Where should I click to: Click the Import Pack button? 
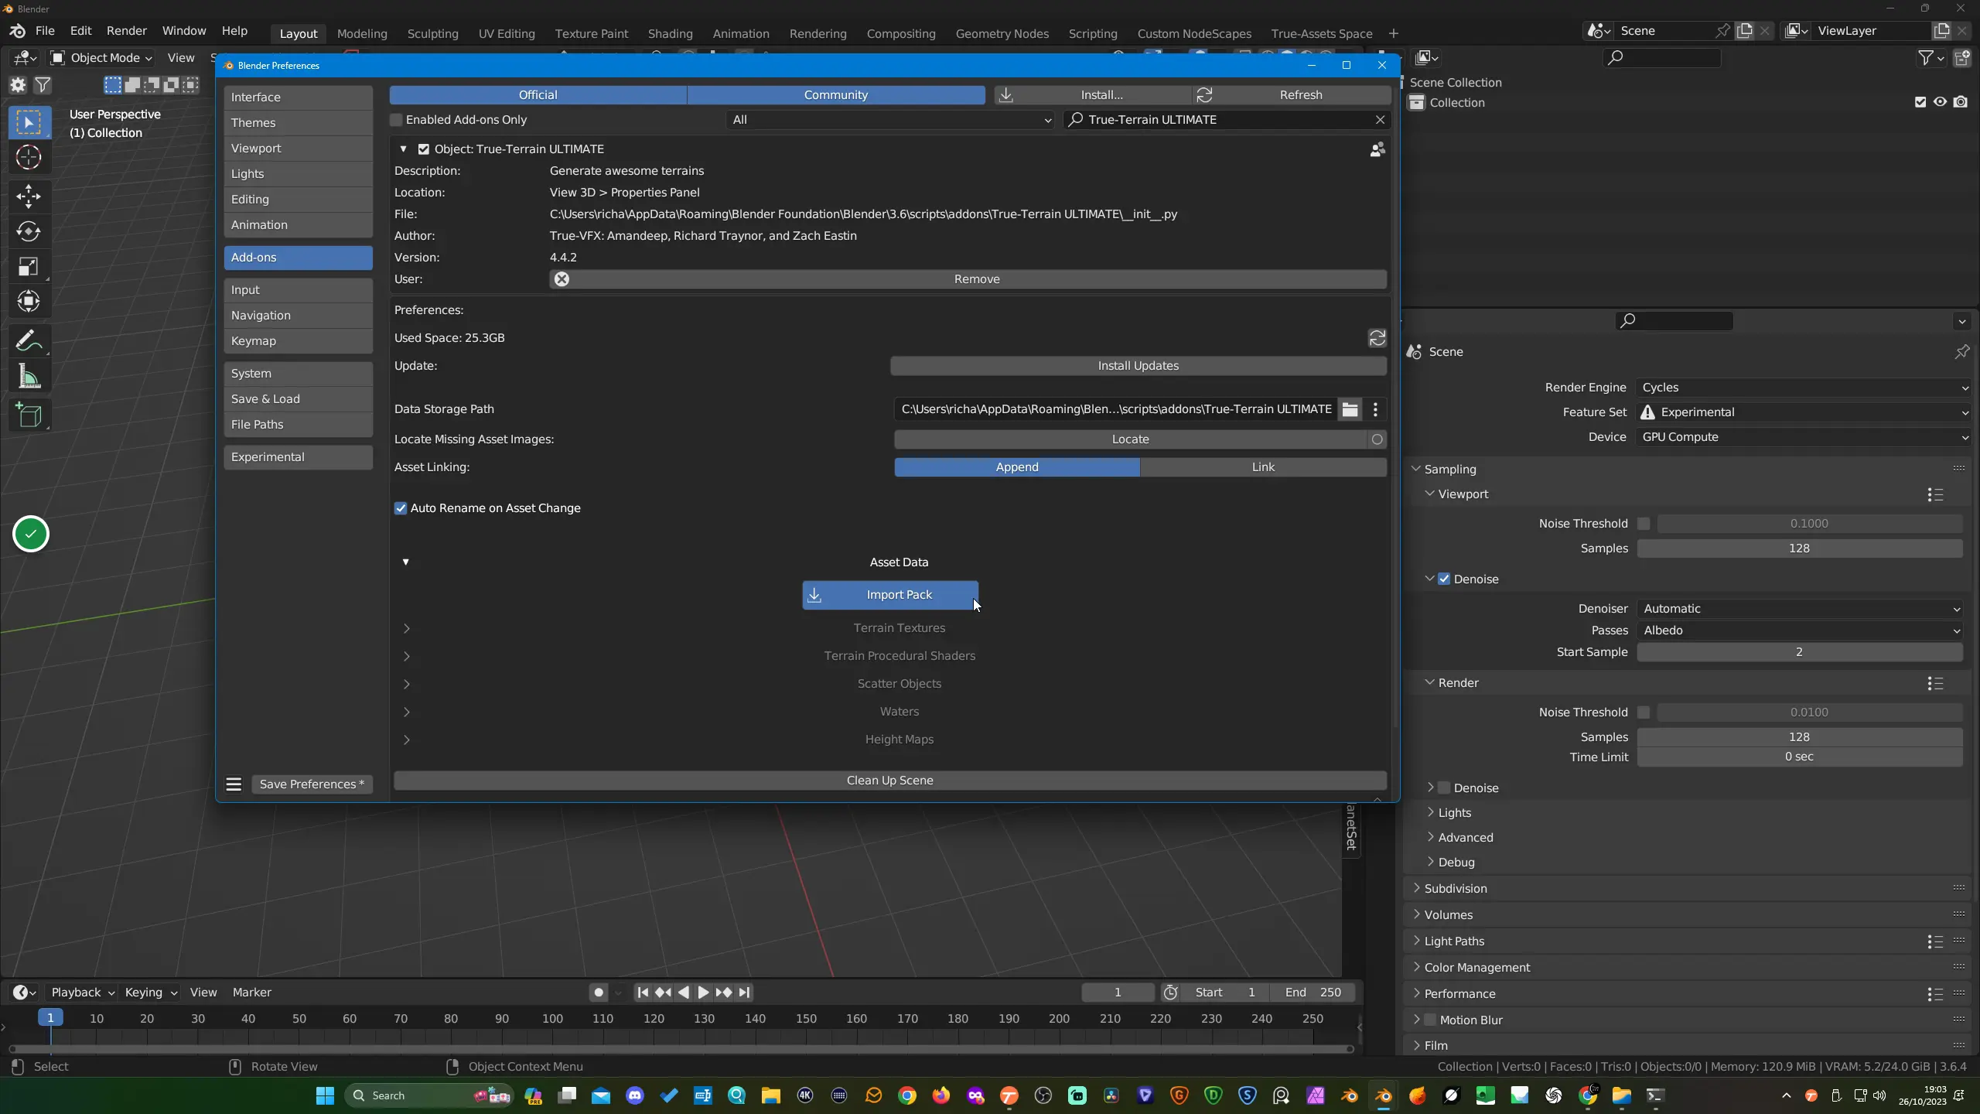tap(890, 595)
